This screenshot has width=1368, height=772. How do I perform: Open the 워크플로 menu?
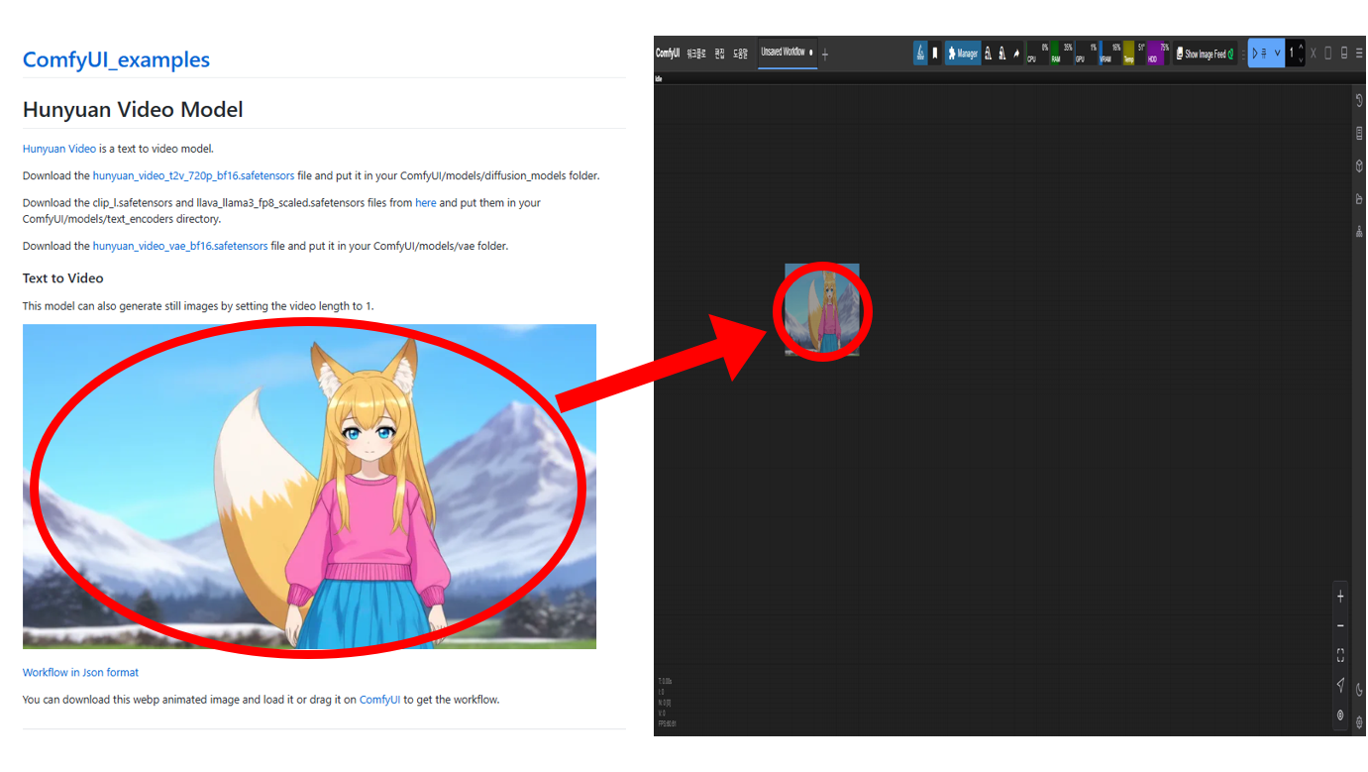[x=696, y=54]
